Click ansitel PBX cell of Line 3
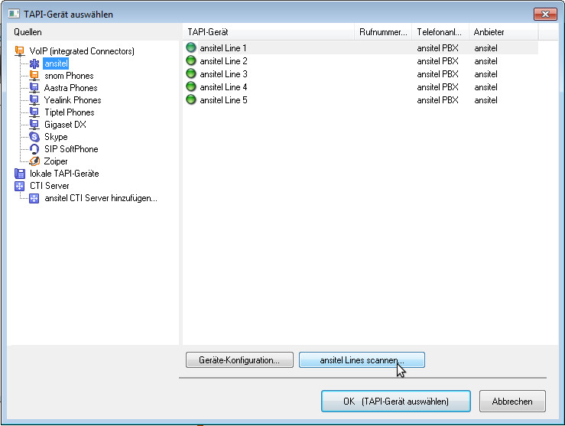The height and width of the screenshot is (426, 565). 437,74
